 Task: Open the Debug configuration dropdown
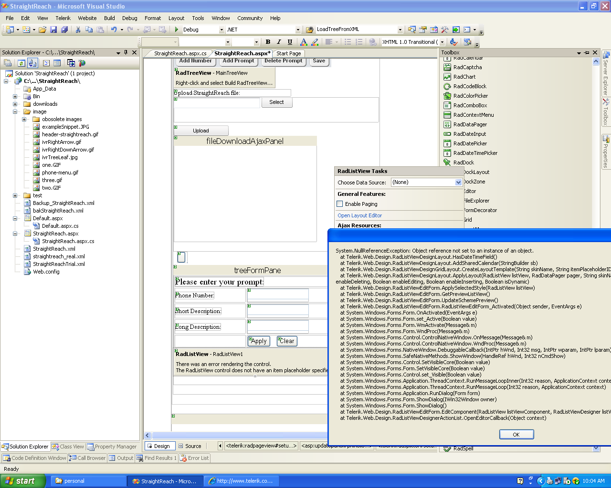[221, 30]
